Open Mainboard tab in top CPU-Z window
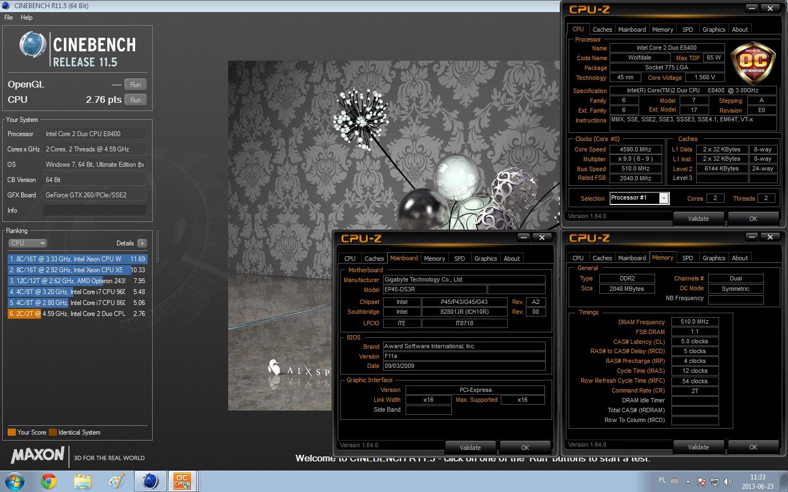 tap(632, 30)
